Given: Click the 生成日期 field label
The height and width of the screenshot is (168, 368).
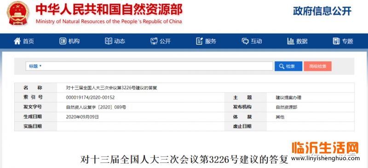Looking at the screenshot, I should click(33, 116).
